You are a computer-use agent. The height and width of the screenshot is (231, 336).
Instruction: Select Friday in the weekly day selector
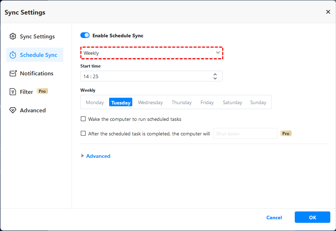point(207,102)
